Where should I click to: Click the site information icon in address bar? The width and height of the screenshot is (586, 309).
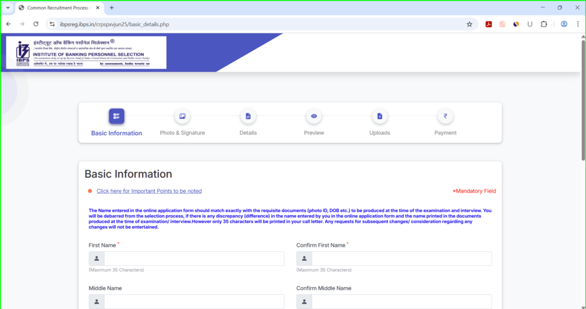[52, 24]
